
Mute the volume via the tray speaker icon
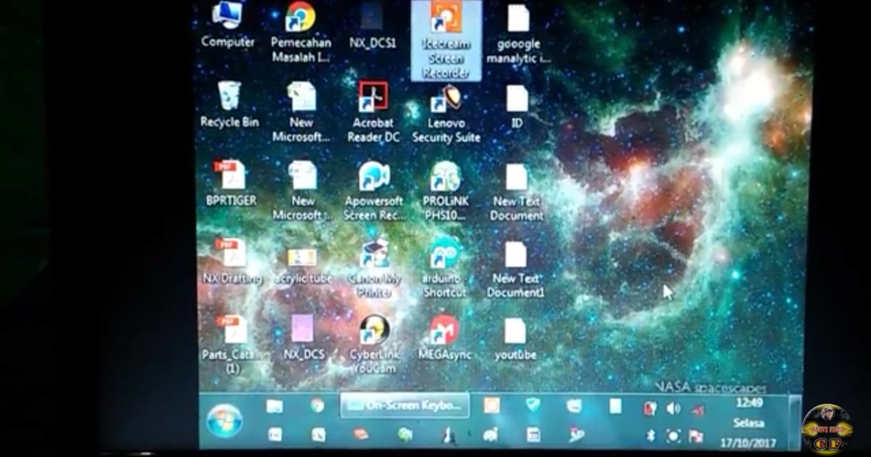point(674,408)
